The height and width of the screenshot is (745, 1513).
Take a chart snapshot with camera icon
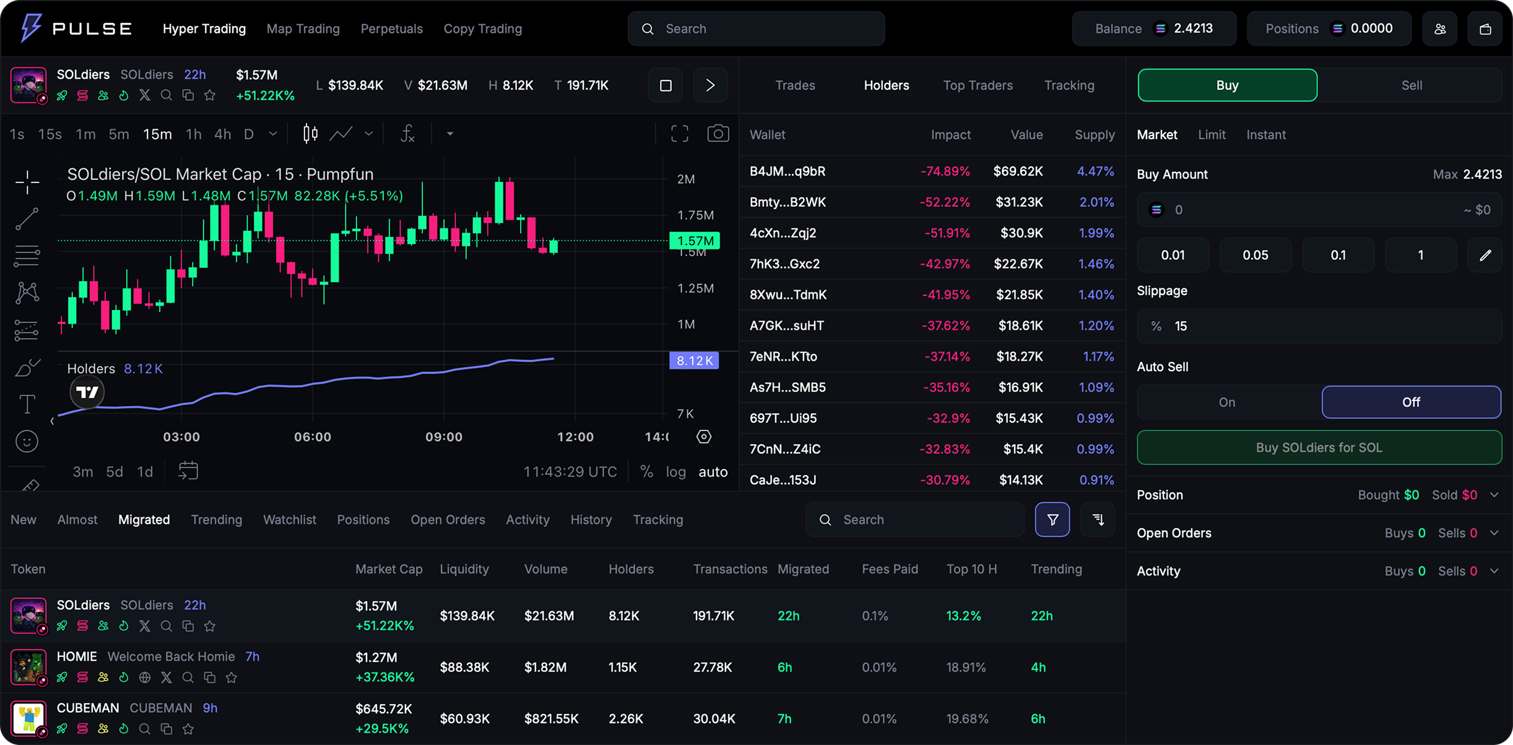718,134
